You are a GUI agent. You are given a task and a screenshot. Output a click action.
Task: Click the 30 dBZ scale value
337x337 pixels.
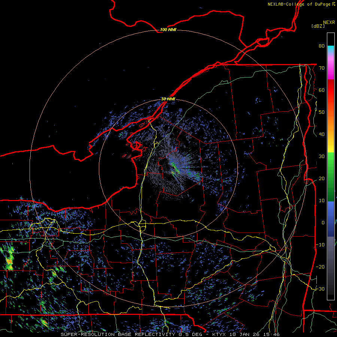coord(322,156)
